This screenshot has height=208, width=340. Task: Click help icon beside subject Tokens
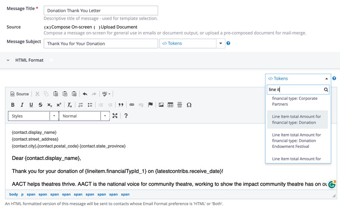pos(228,43)
